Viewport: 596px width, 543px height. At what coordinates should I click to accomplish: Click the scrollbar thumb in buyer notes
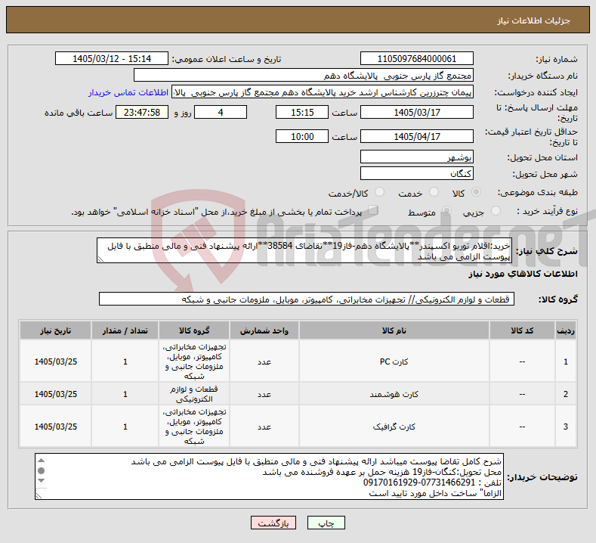(42, 470)
